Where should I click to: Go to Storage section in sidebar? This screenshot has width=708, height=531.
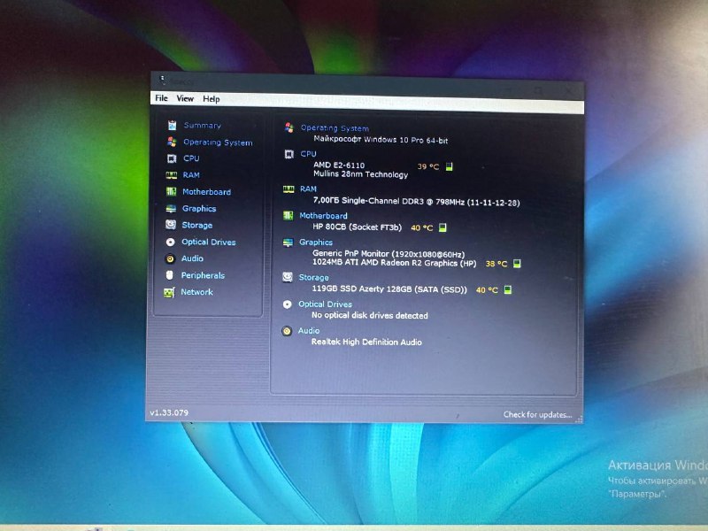196,225
